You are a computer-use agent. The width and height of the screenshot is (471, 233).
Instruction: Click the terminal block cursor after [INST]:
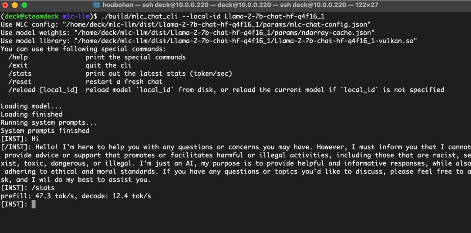(x=33, y=204)
